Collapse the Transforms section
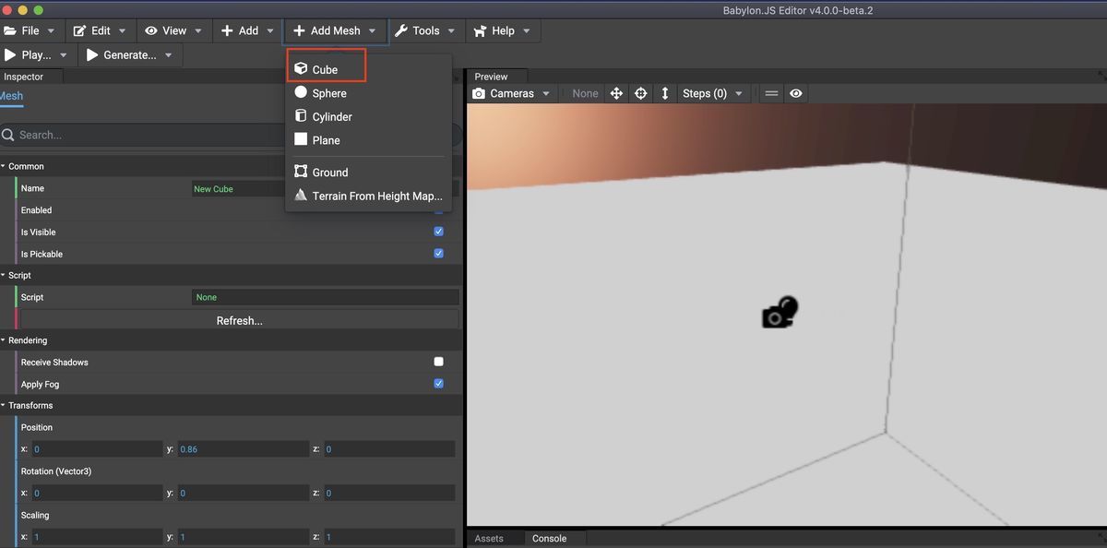Image resolution: width=1107 pixels, height=548 pixels. [x=9, y=405]
